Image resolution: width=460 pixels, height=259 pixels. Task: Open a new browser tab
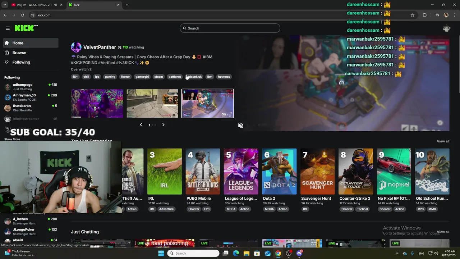click(127, 5)
